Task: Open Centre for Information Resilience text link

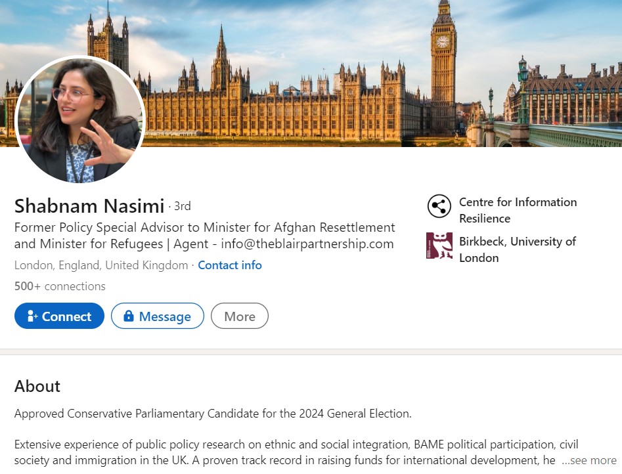Action: point(518,210)
